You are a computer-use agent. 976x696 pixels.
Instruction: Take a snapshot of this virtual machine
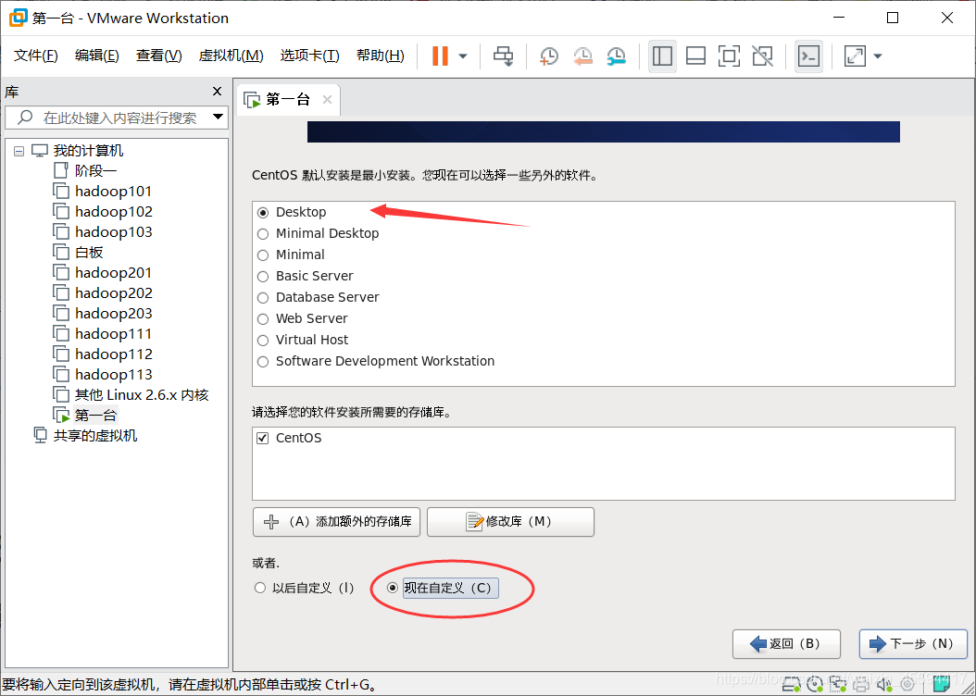548,56
